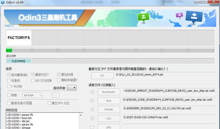Click the 0:[COM50] port box
Image resolution: width=220 pixels, height=129 pixels.
coord(18,61)
